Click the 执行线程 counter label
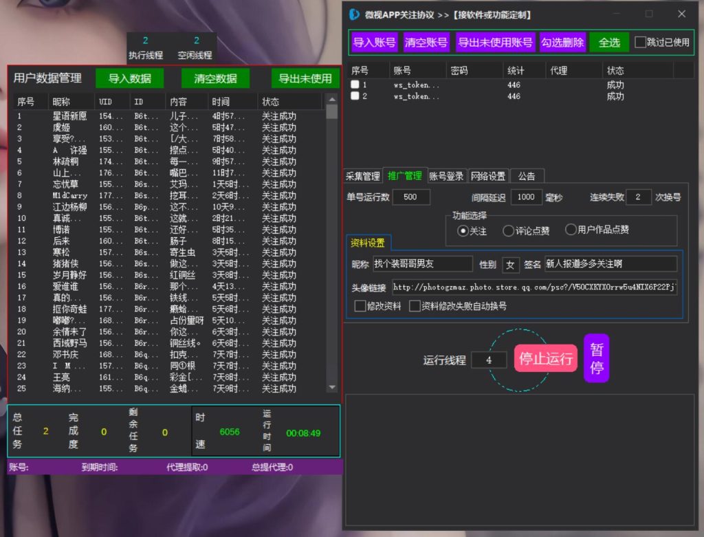The height and width of the screenshot is (537, 704). pyautogui.click(x=146, y=55)
